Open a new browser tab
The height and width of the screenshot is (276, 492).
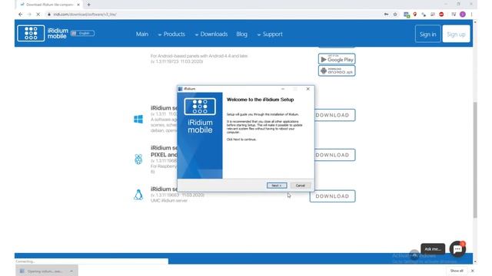click(89, 5)
